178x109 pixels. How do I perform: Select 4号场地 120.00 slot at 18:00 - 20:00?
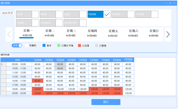[72, 89]
